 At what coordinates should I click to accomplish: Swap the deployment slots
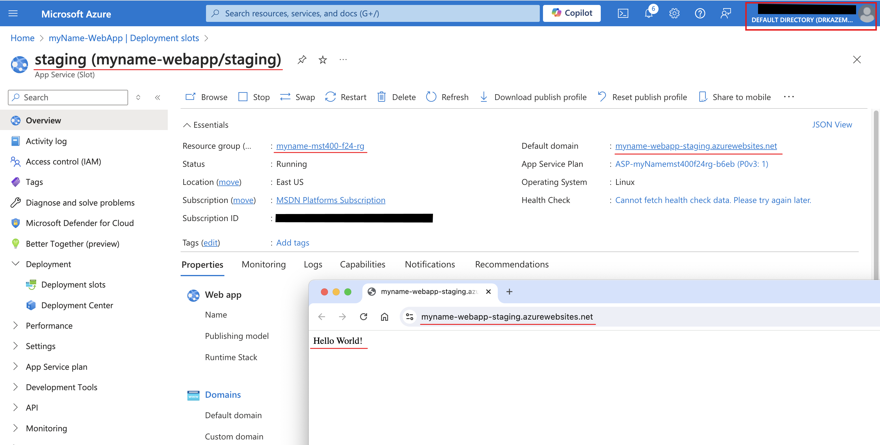(x=297, y=97)
